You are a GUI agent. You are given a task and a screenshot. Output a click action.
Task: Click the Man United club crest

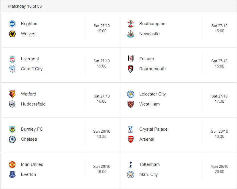pyautogui.click(x=12, y=164)
